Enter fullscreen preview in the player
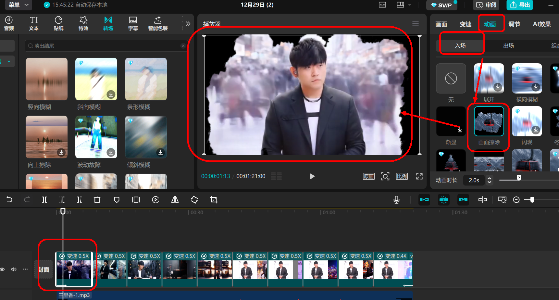 [419, 176]
